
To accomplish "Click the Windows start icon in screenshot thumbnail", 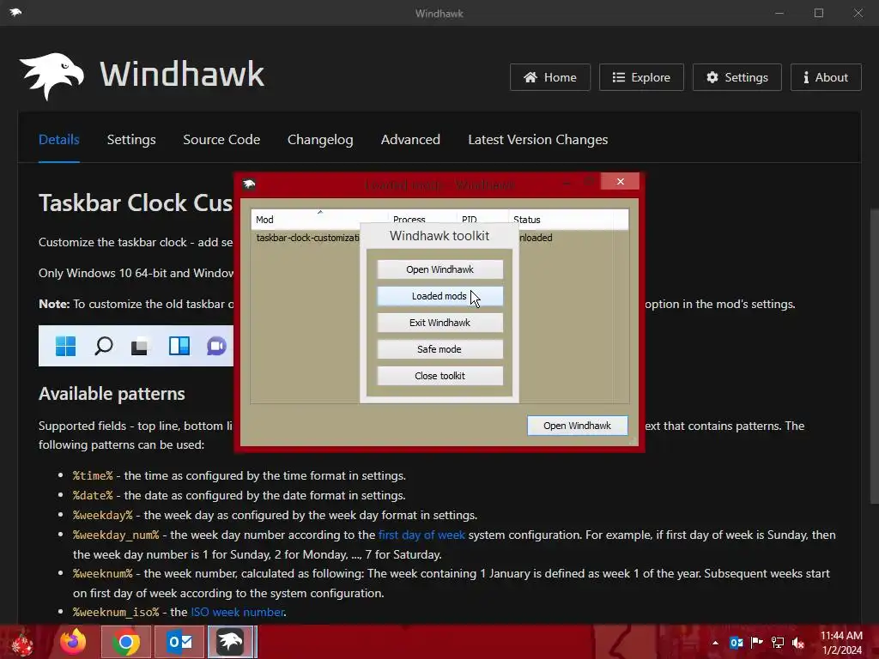I will coord(65,346).
